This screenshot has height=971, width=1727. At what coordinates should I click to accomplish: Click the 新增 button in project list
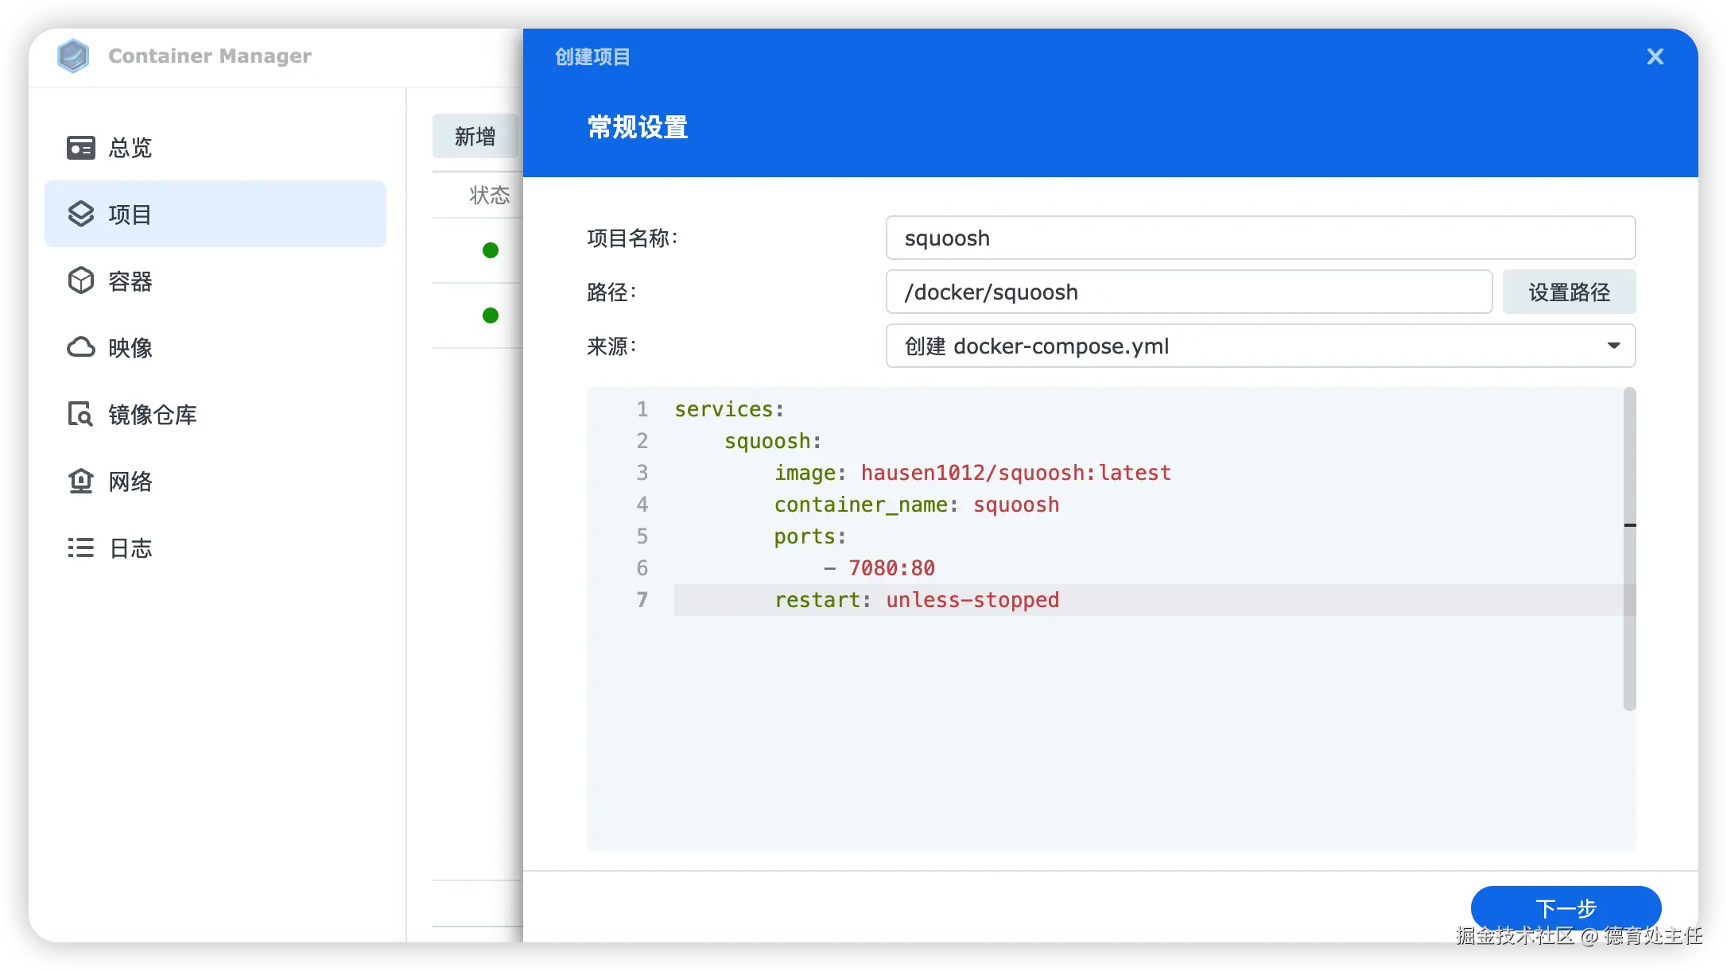(x=475, y=136)
